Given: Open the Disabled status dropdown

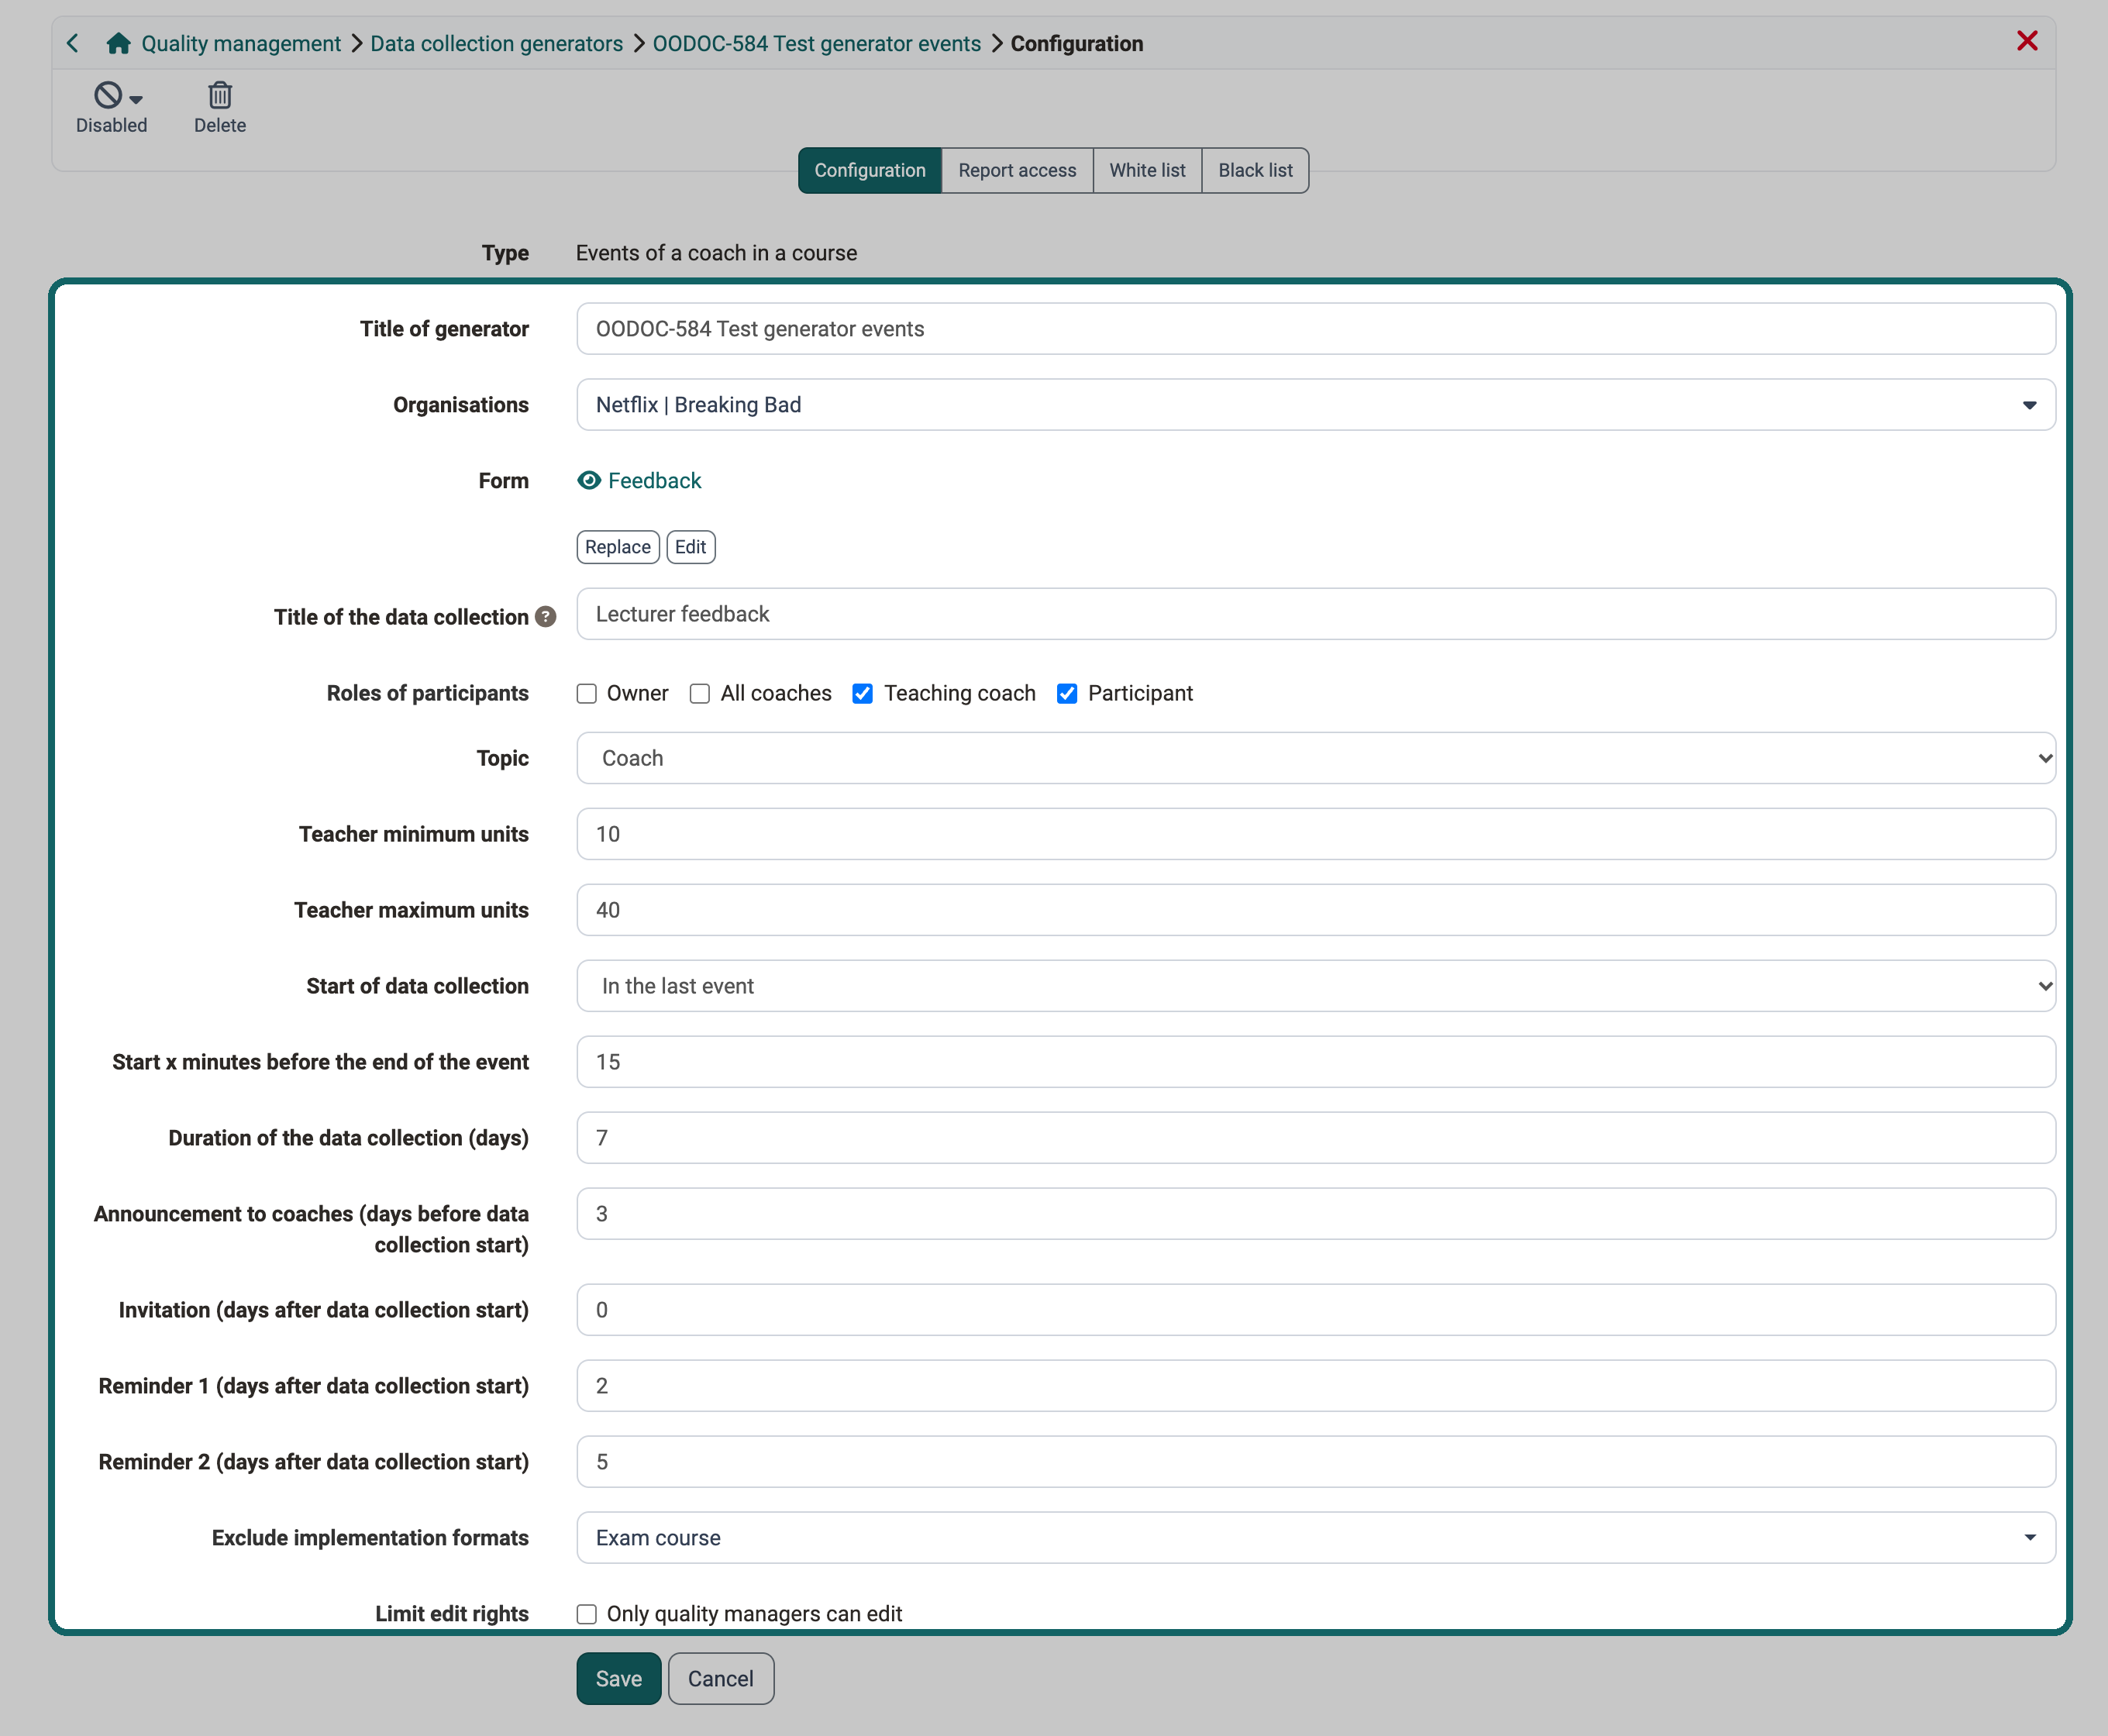Looking at the screenshot, I should click(112, 107).
